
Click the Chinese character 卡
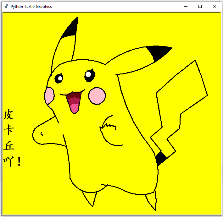tap(9, 130)
